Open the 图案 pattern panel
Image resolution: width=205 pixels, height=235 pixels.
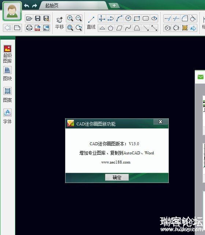pyautogui.click(x=7, y=95)
